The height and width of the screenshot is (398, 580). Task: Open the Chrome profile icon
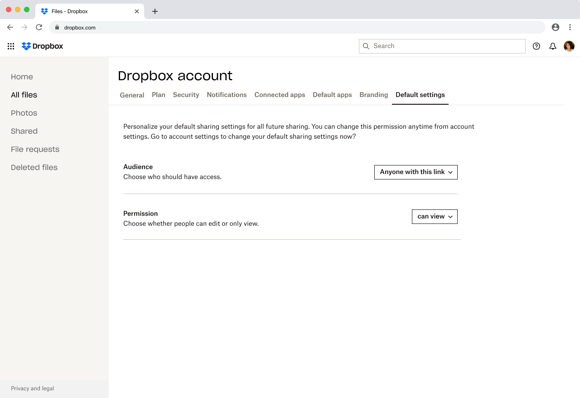(556, 27)
